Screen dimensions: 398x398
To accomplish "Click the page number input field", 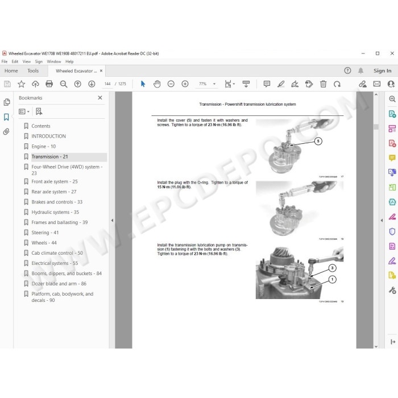I will 107,84.
